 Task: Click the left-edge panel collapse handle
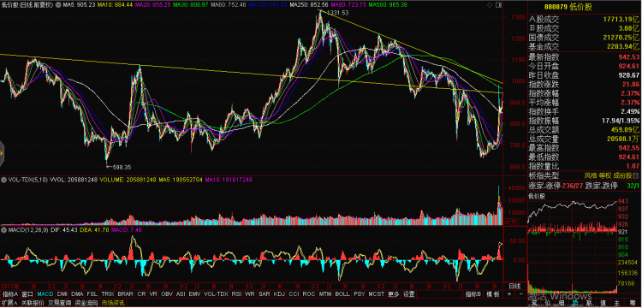2,153
